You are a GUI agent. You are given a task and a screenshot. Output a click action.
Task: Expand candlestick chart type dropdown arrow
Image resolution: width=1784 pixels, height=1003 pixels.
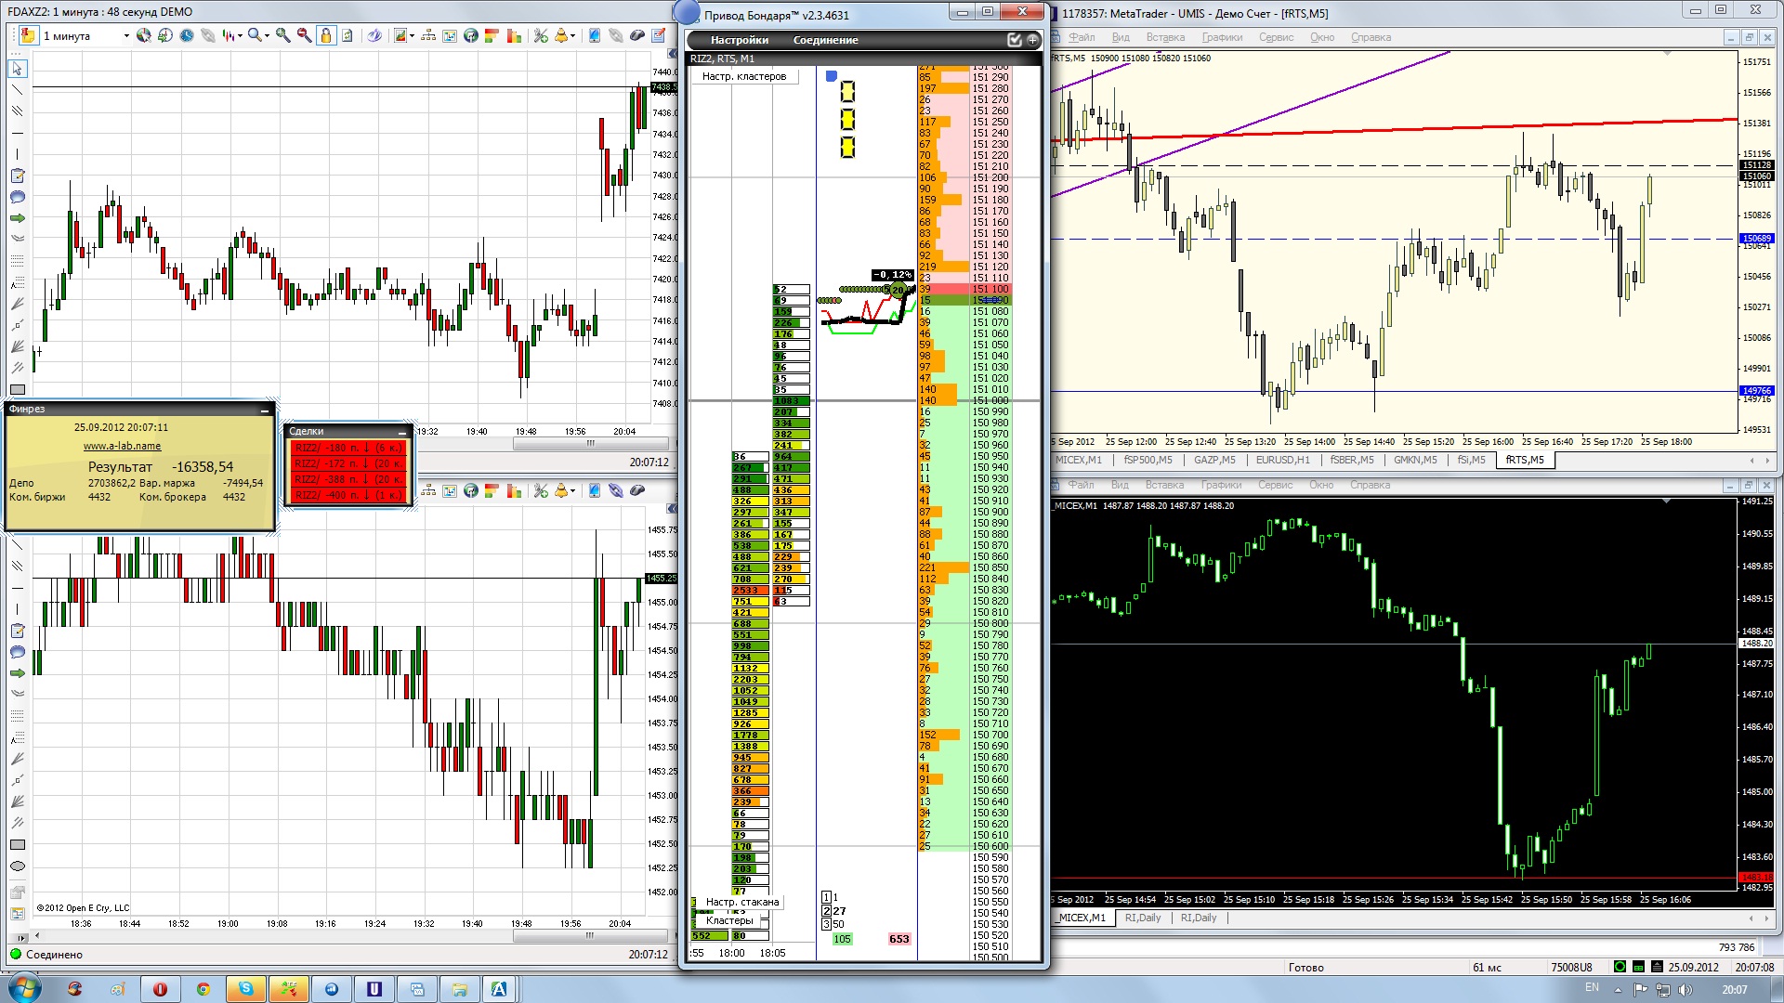pyautogui.click(x=240, y=36)
